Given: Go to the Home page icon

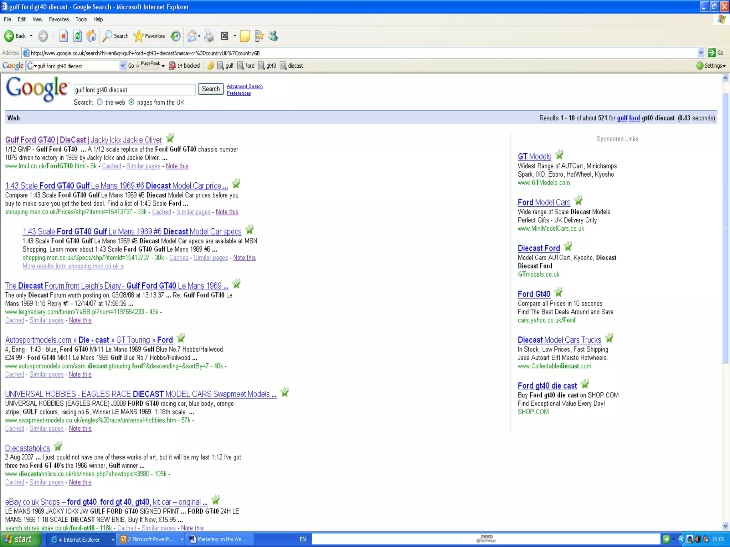Looking at the screenshot, I should tap(91, 36).
